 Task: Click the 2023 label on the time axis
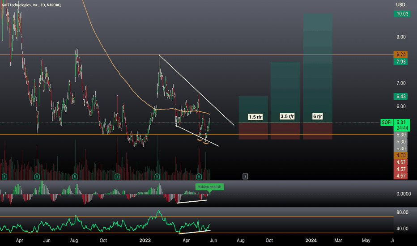tap(145, 241)
